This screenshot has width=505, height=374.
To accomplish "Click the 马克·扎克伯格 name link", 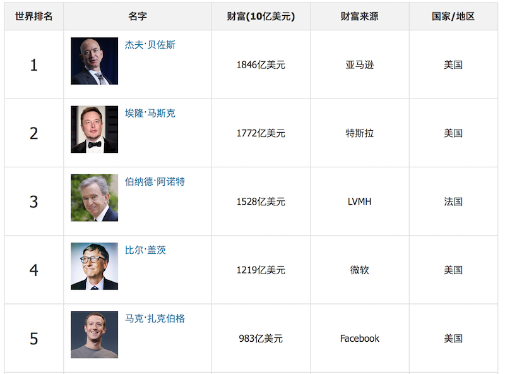I will [x=155, y=318].
